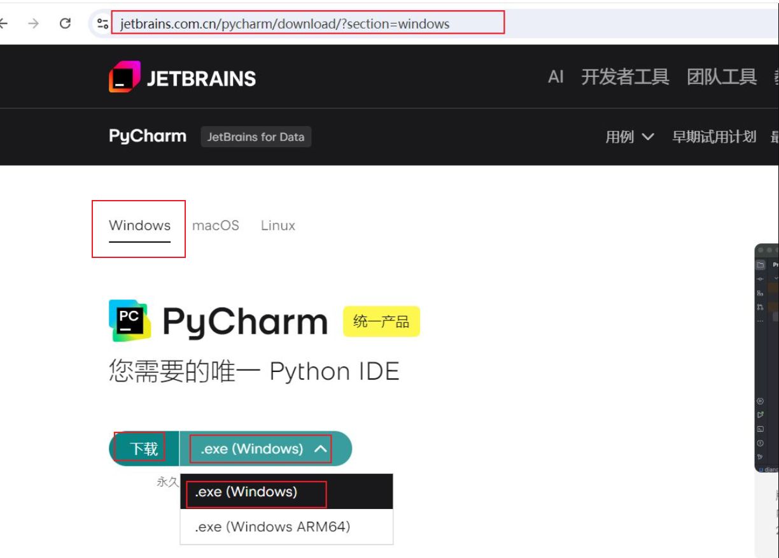Click the browser forward arrow
Viewport: 779px width, 558px height.
click(34, 24)
